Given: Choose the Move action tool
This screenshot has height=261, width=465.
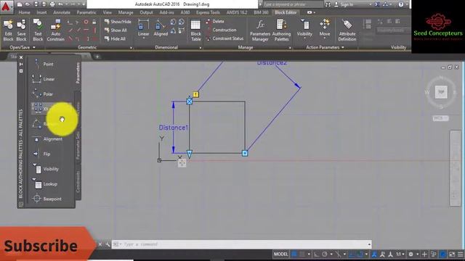Looking at the screenshot, I should point(325,28).
